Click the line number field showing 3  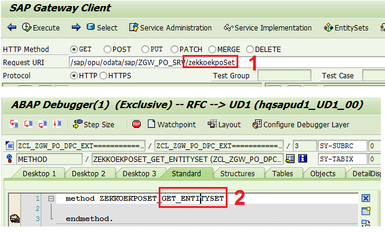pos(305,146)
